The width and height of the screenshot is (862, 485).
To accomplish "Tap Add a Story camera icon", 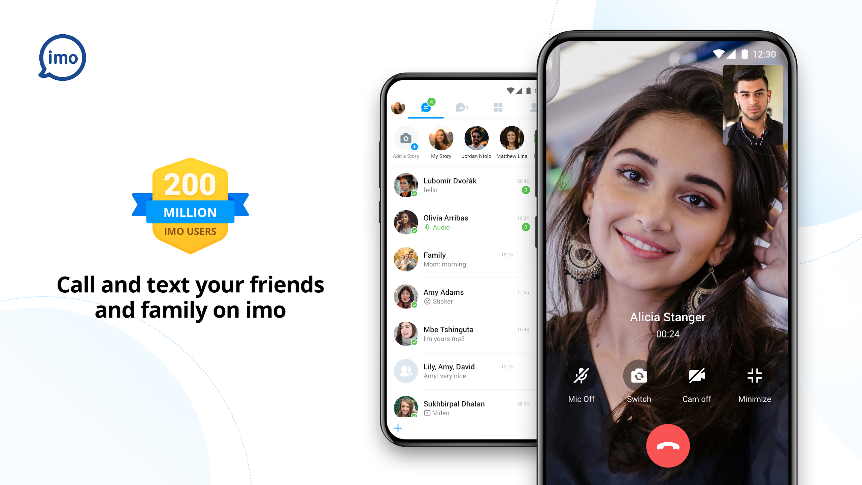I will coord(405,139).
